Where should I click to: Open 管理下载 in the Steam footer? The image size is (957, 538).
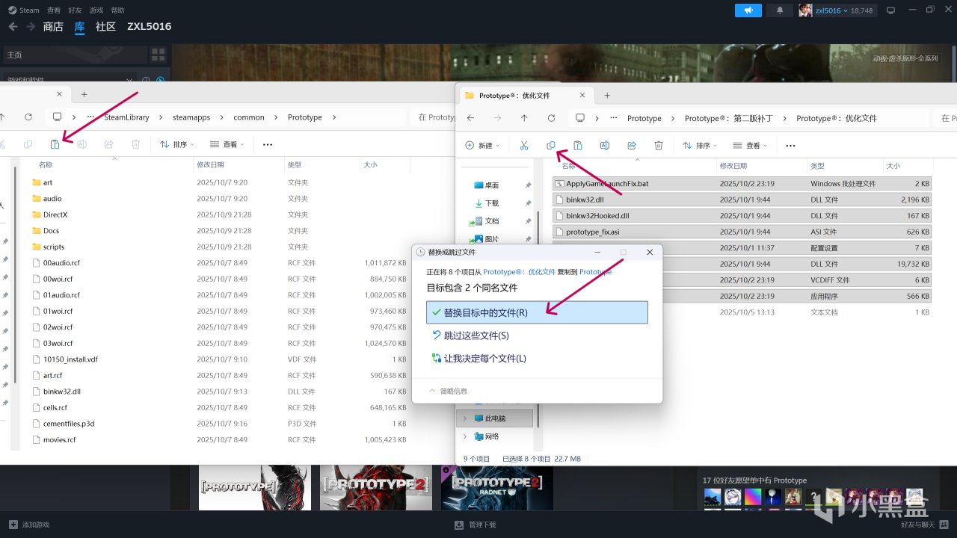[x=475, y=525]
